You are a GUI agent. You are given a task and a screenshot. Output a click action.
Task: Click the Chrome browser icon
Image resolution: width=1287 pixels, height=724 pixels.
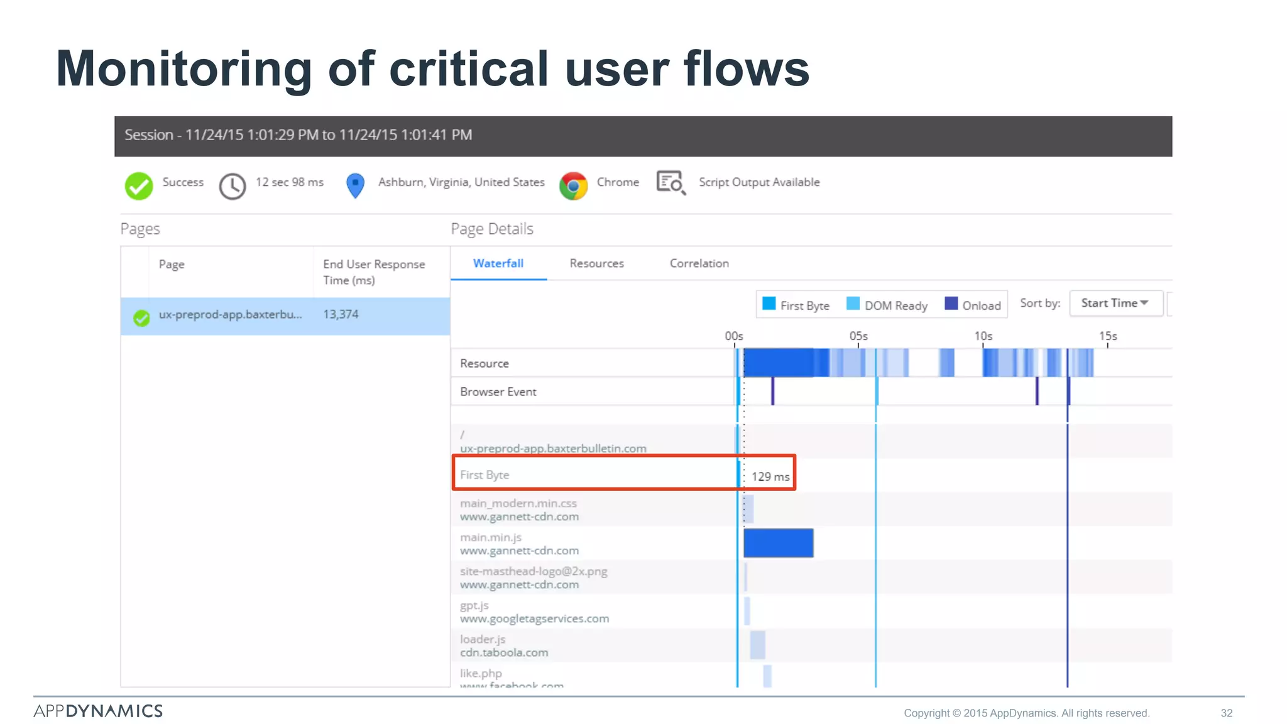(x=573, y=186)
